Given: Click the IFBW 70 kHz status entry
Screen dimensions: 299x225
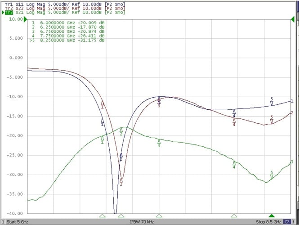Looking at the screenshot, I should point(142,222).
